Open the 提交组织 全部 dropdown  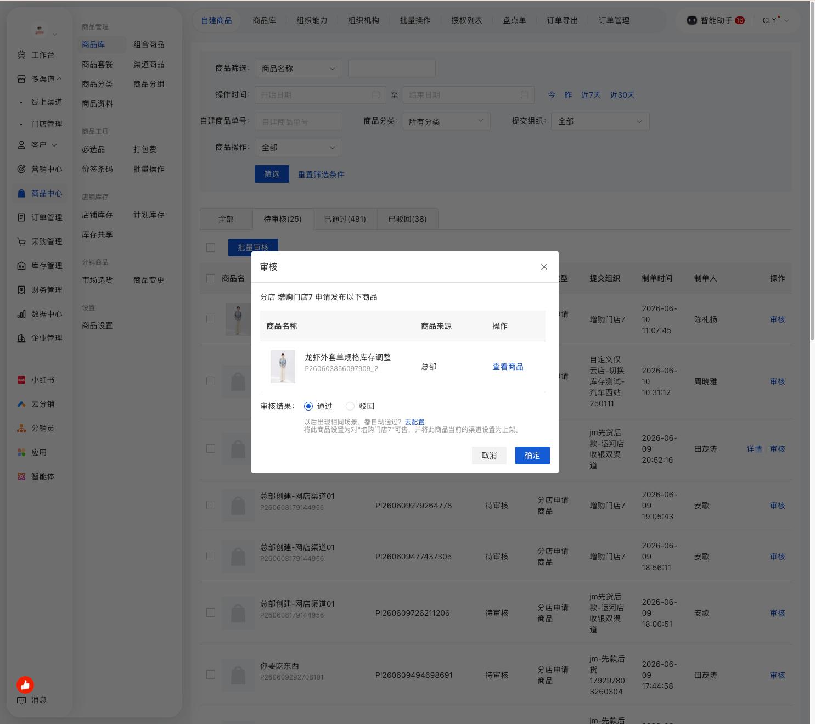(x=600, y=121)
